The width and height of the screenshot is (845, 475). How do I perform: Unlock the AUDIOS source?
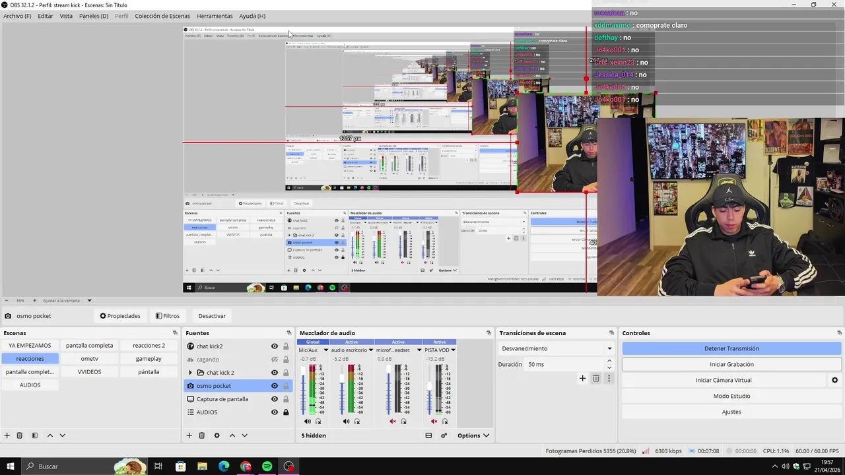[x=286, y=412]
